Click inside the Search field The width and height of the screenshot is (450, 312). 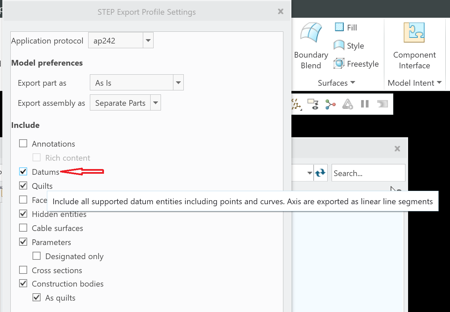click(x=368, y=173)
